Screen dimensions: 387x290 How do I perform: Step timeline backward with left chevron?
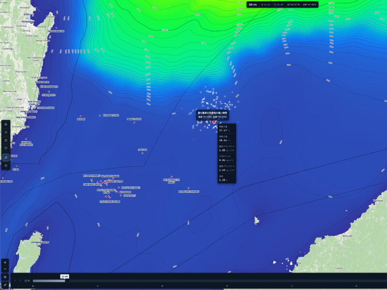(x=15, y=281)
